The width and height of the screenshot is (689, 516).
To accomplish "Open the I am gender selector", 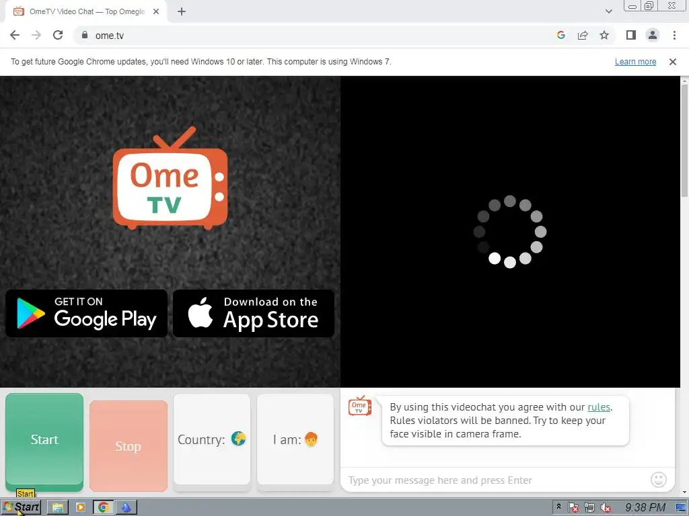I will pos(295,441).
